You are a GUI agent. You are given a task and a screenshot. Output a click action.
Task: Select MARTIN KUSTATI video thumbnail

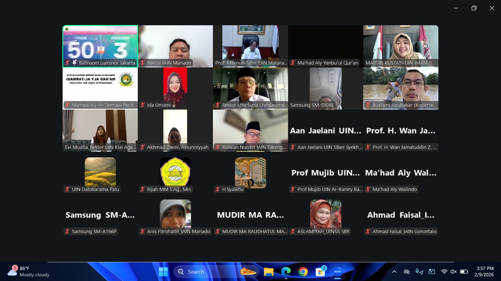pyautogui.click(x=400, y=44)
